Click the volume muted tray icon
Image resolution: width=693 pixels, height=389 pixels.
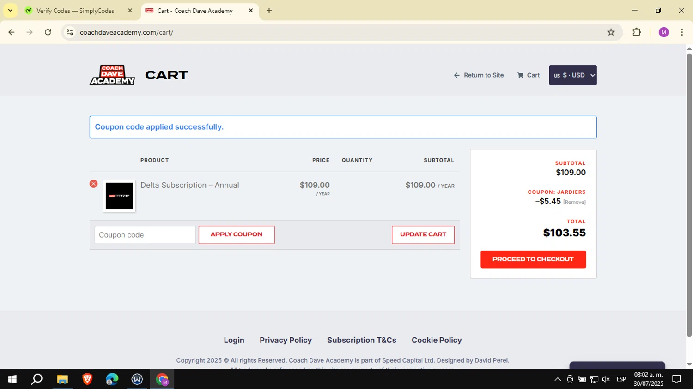[606, 379]
